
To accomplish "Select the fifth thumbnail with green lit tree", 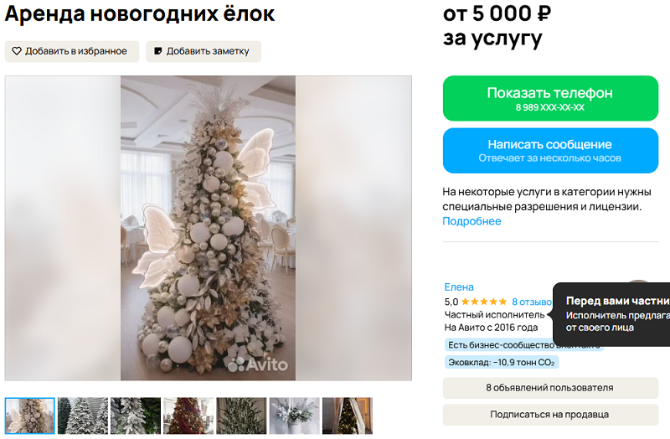I will [241, 416].
